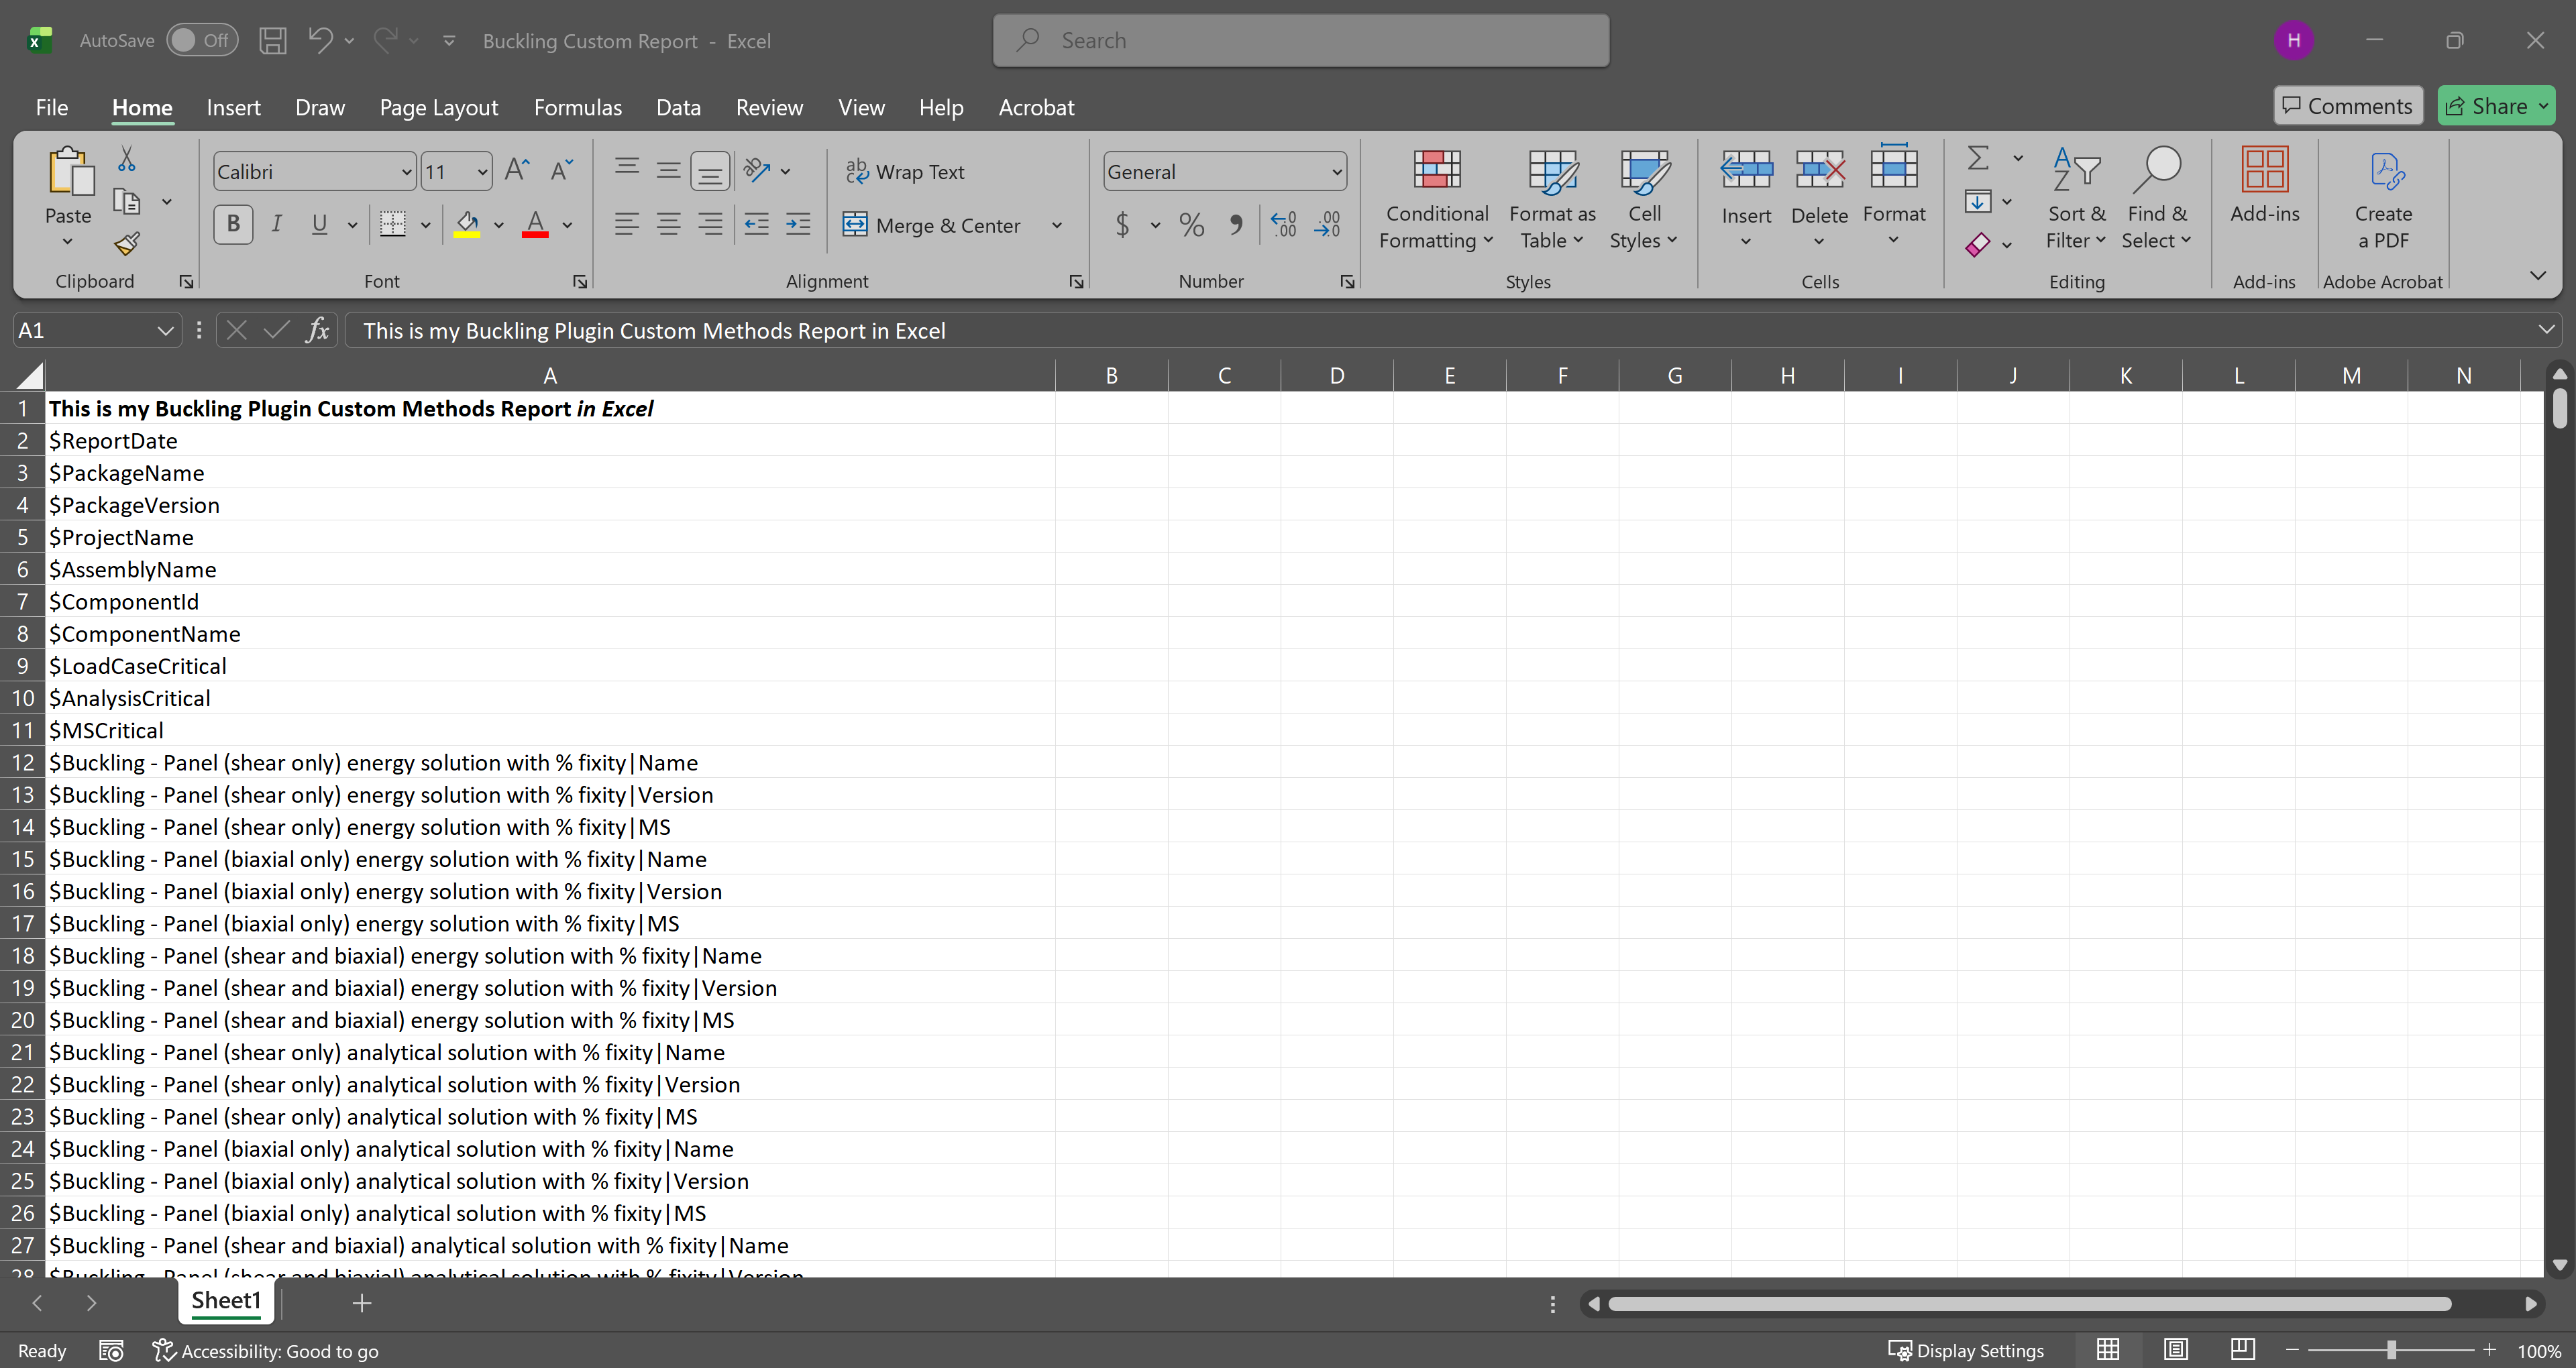
Task: Apply Comma Style number format
Action: 1237,225
